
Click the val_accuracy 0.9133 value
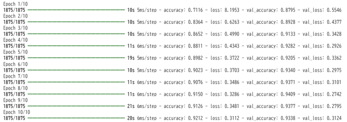pyautogui.click(x=288, y=34)
